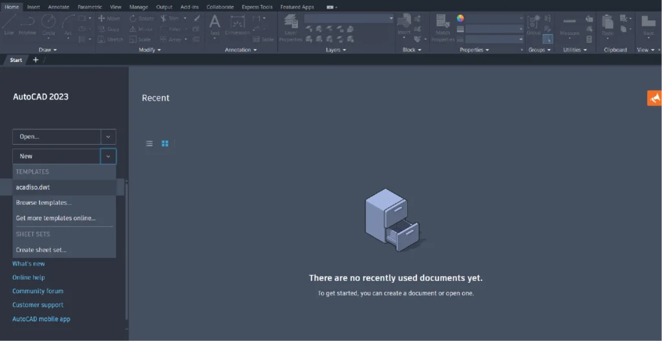
Task: Click the left sidebar vertical scrollbar
Action: point(126,251)
